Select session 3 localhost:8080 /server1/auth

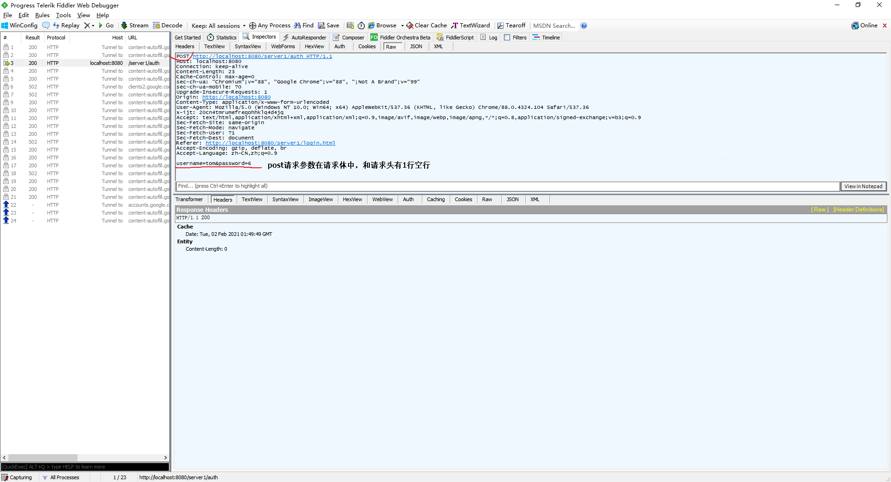85,63
